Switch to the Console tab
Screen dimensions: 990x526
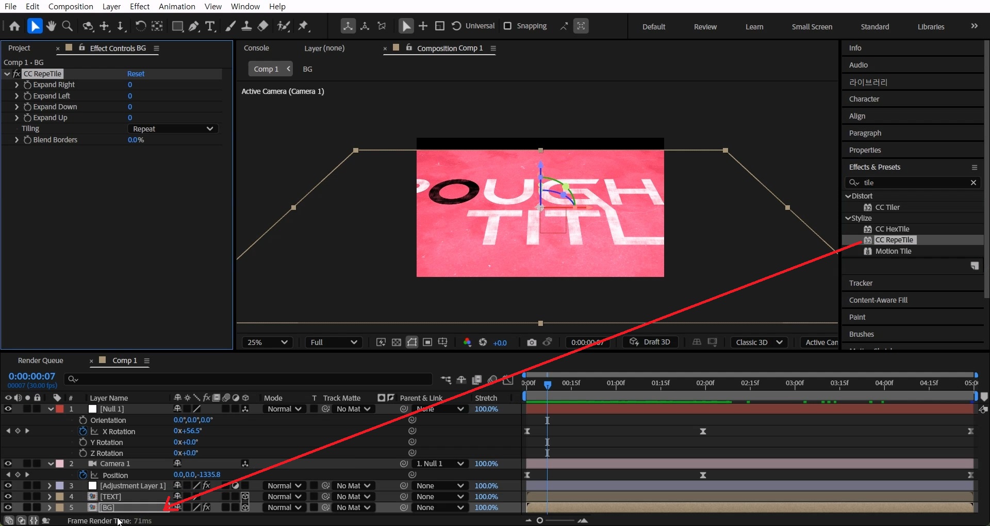[256, 48]
